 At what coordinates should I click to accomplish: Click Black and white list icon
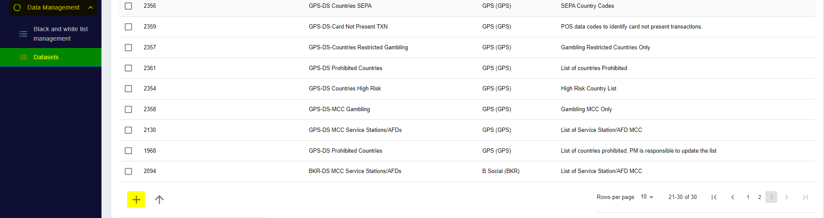click(23, 34)
